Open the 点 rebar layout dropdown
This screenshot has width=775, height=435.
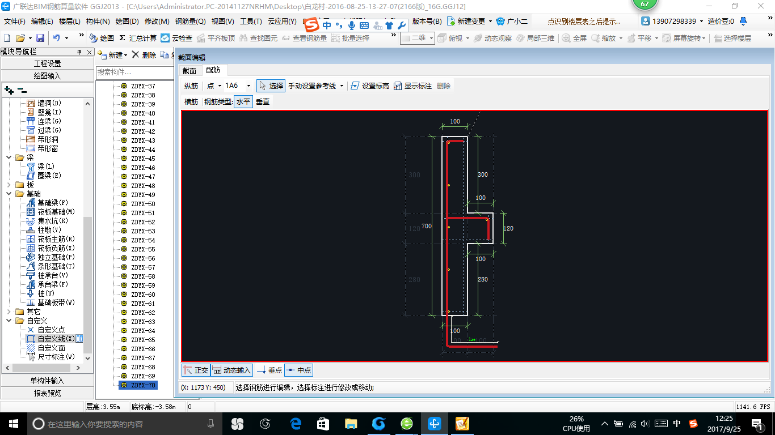pyautogui.click(x=220, y=86)
